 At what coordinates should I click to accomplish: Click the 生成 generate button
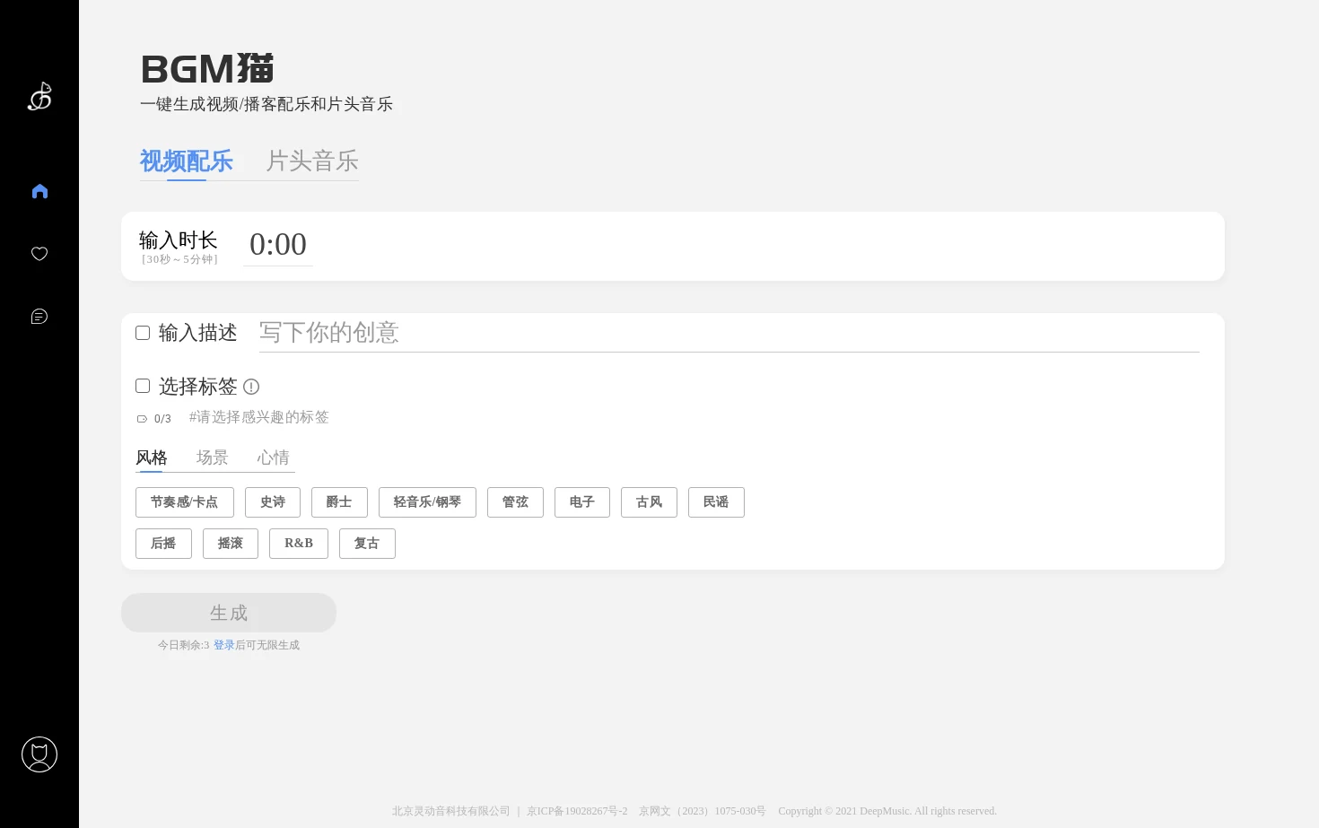pyautogui.click(x=229, y=613)
